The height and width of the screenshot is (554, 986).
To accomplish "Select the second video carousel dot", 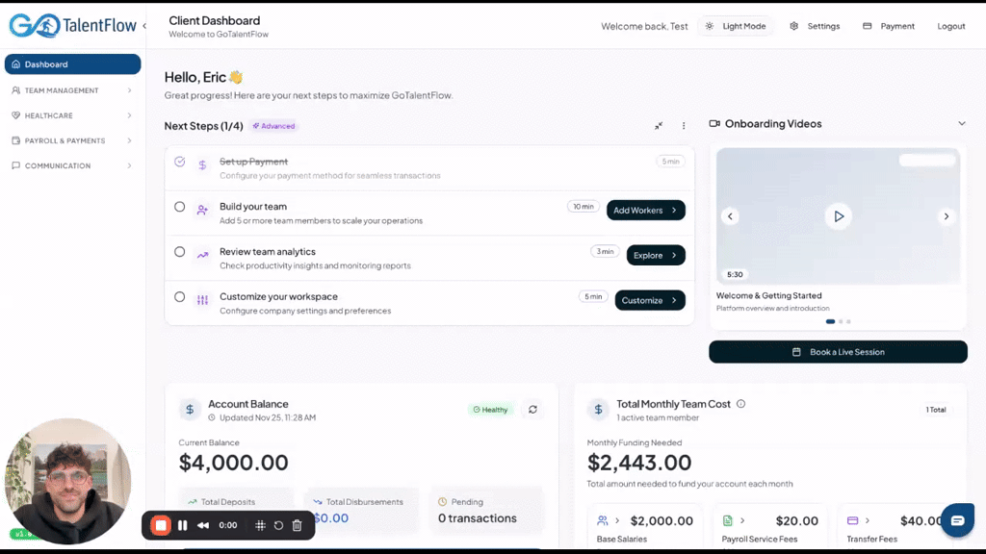I will tap(840, 321).
